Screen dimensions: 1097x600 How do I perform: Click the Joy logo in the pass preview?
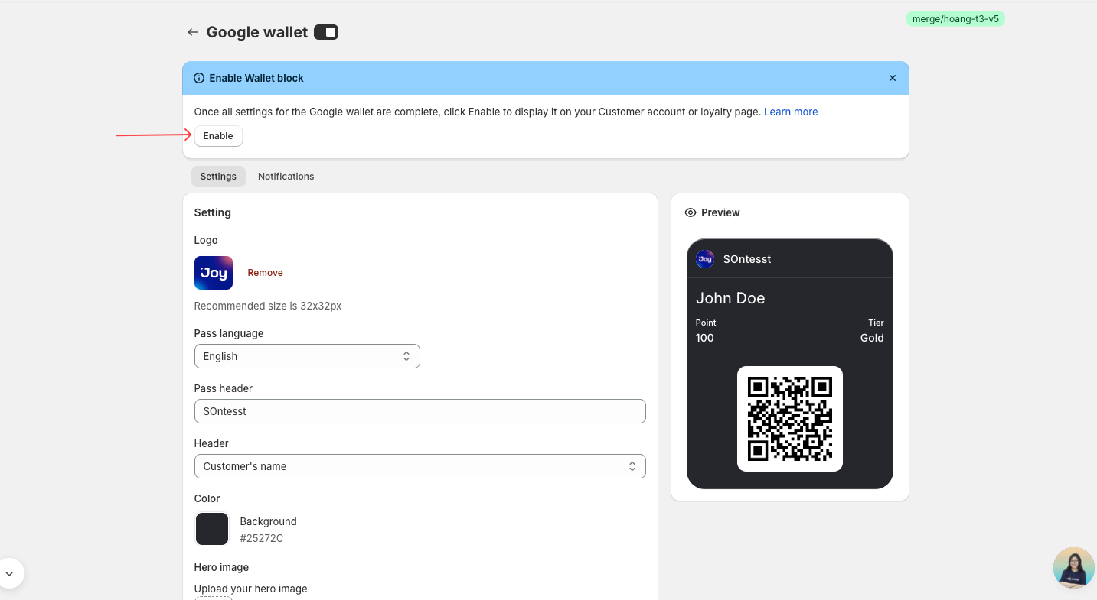pos(705,259)
